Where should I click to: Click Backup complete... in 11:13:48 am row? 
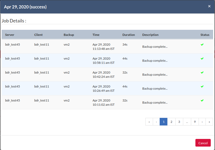[x=155, y=47]
